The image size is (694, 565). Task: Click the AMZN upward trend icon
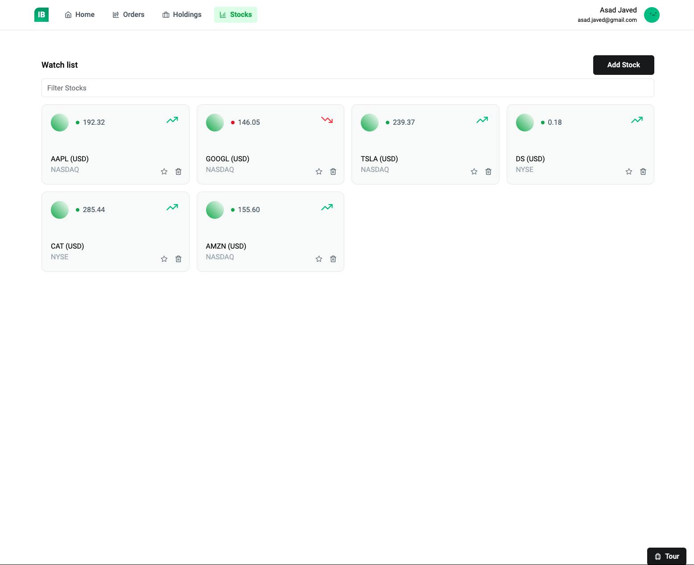(327, 207)
